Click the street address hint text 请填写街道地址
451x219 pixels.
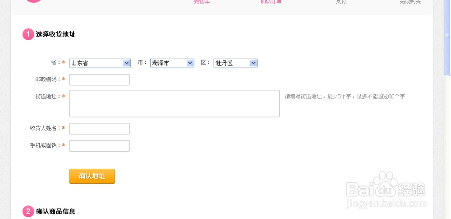click(x=345, y=97)
